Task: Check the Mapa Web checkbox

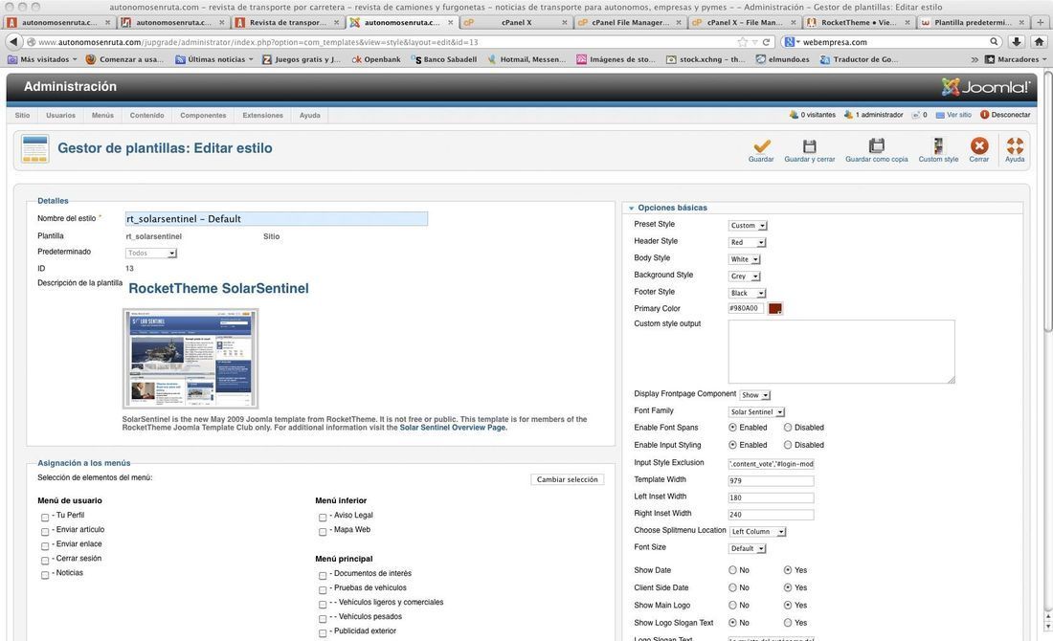Action: click(x=323, y=532)
